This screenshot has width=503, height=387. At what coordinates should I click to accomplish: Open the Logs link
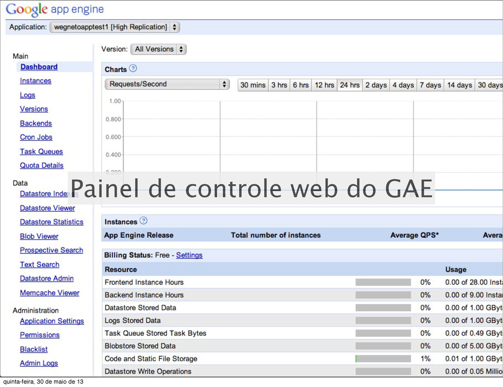point(28,95)
